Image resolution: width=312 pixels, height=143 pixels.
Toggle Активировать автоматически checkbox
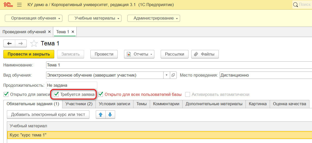click(x=187, y=94)
